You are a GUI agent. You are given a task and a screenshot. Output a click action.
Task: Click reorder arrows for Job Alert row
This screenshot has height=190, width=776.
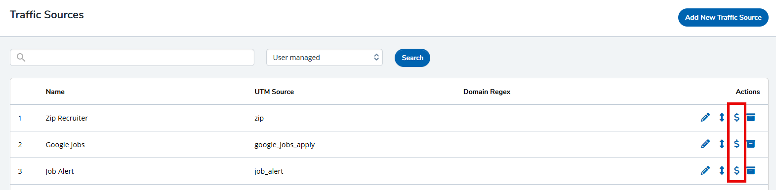722,170
